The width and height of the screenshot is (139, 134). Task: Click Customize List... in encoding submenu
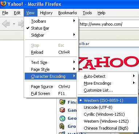click(107, 90)
